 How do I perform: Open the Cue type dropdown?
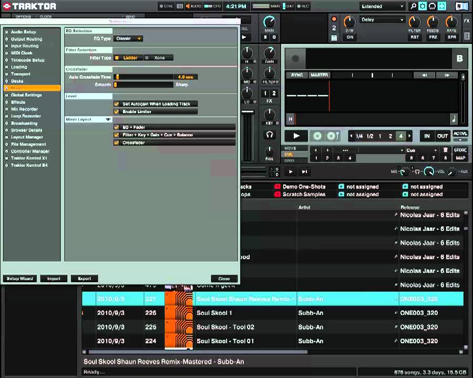421,150
